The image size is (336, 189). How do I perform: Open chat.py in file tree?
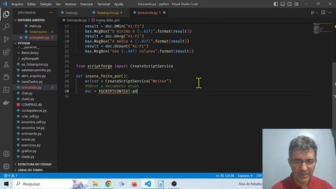tap(27, 93)
